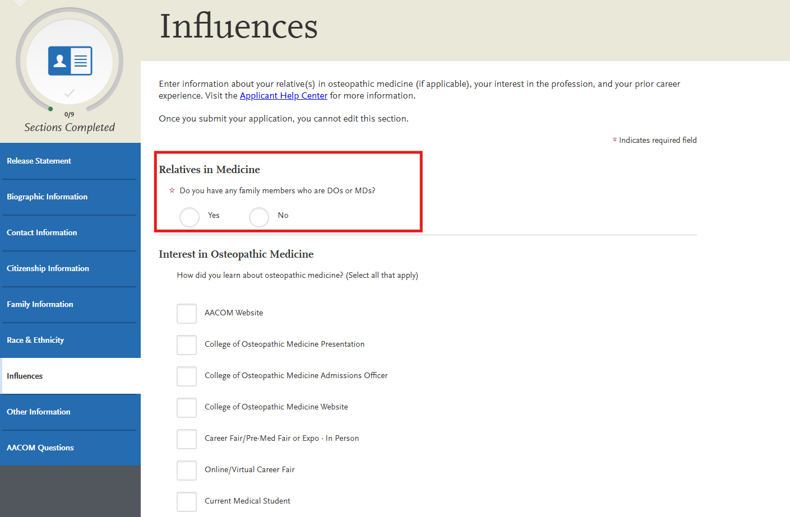
Task: Open the Biographic Information section
Action: [x=47, y=197]
